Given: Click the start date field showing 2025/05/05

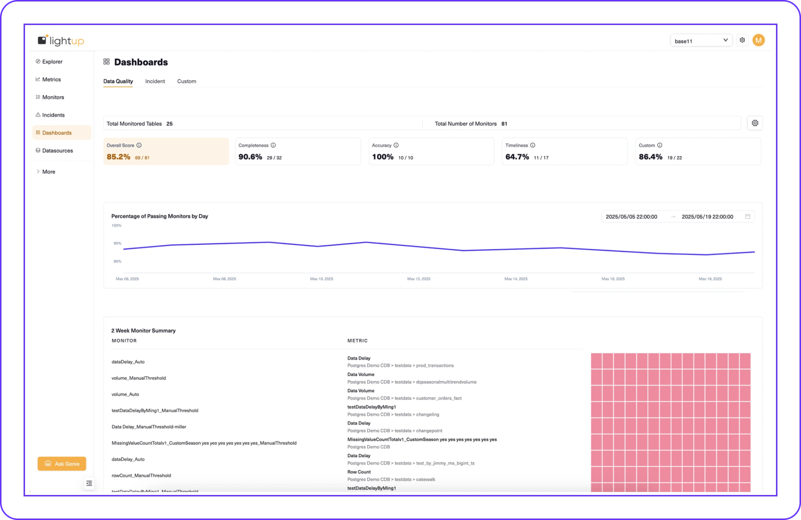Looking at the screenshot, I should pyautogui.click(x=632, y=216).
